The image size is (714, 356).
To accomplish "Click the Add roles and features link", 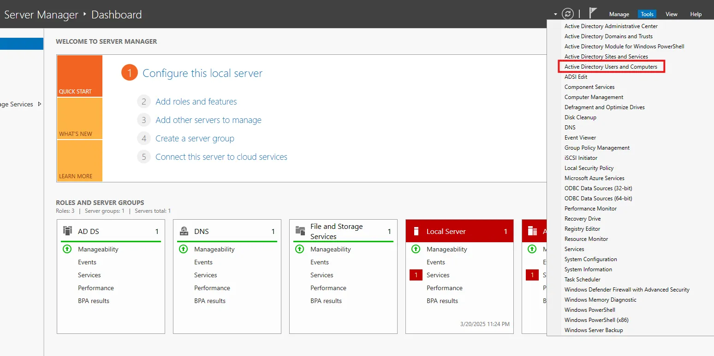I will point(196,102).
